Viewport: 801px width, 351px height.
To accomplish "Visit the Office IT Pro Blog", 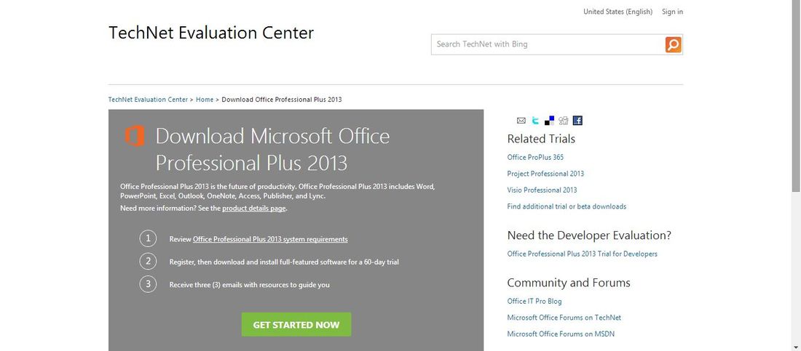I will [x=534, y=301].
